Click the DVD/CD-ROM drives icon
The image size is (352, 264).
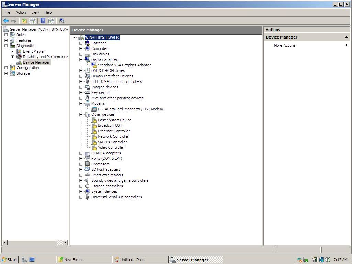[x=87, y=70]
